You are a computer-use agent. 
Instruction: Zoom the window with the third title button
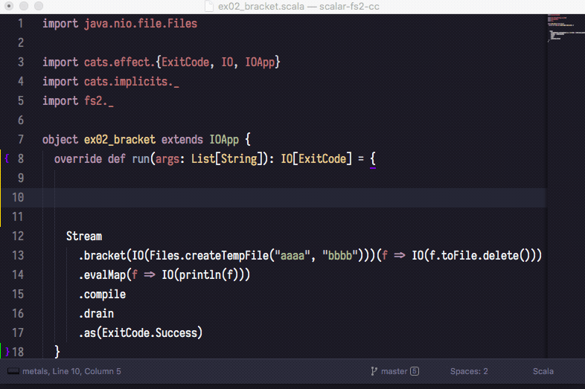[39, 6]
